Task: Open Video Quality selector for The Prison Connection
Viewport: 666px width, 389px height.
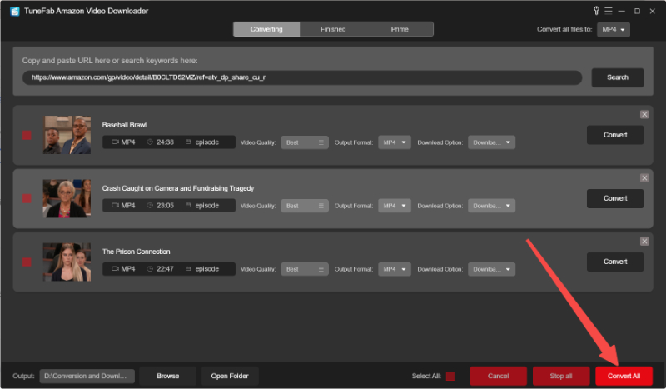Action: (305, 269)
